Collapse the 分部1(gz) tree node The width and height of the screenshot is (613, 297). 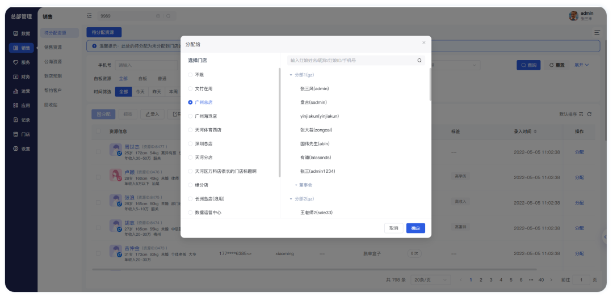[291, 75]
